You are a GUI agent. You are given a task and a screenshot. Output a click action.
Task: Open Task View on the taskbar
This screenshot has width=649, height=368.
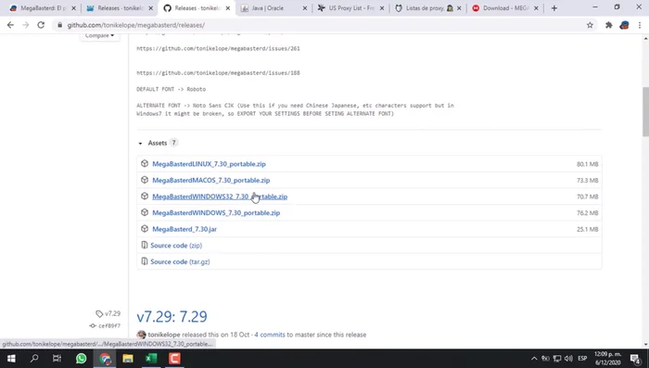57,359
